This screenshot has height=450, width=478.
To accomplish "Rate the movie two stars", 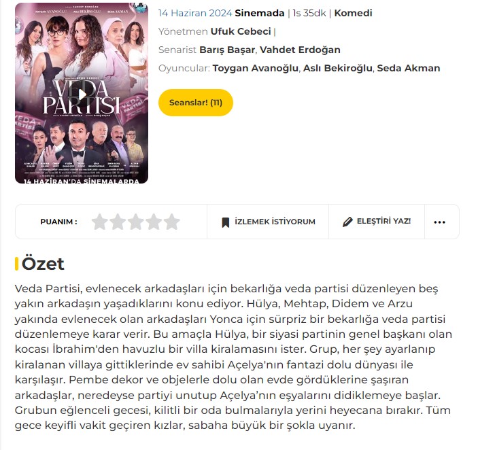I will (x=118, y=222).
